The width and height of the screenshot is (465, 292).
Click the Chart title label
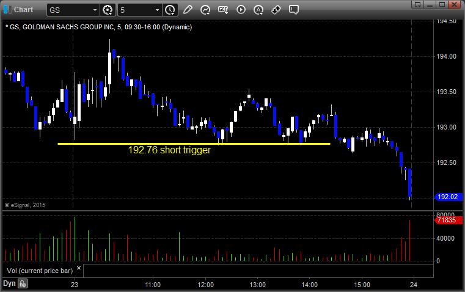[x=23, y=10]
